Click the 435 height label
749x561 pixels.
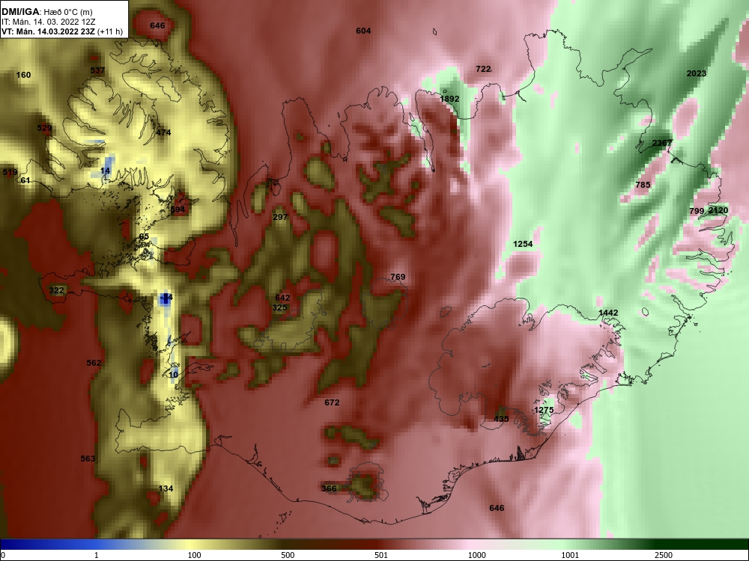click(501, 419)
